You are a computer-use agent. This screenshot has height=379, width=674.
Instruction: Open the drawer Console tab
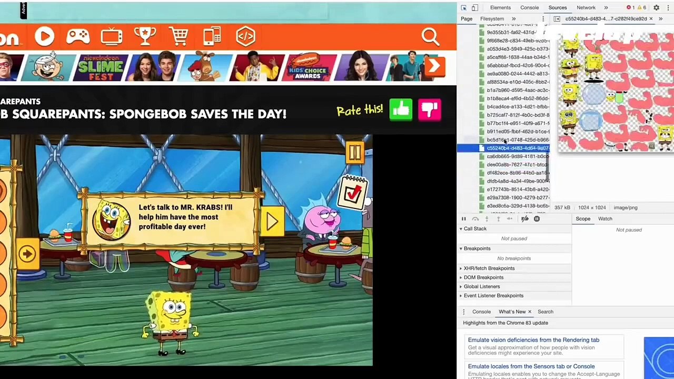(x=481, y=312)
